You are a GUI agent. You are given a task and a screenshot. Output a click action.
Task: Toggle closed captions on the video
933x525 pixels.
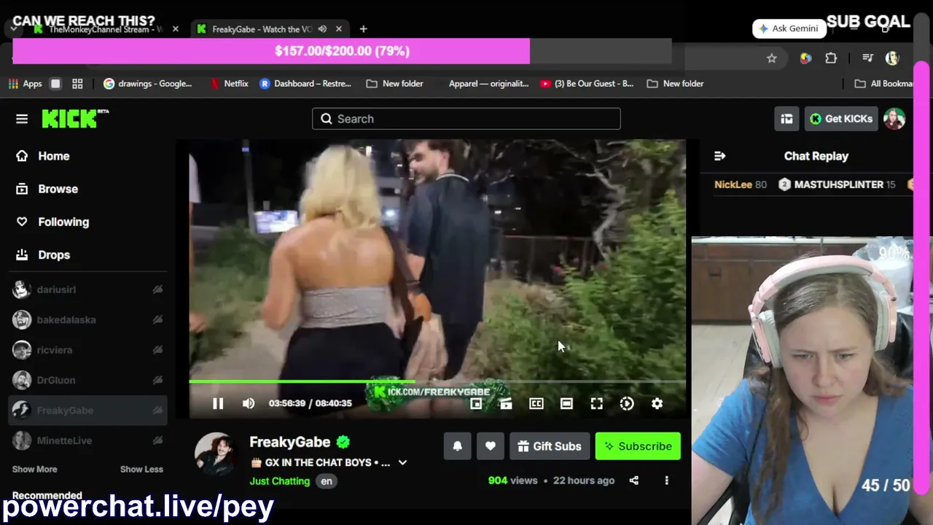(536, 403)
